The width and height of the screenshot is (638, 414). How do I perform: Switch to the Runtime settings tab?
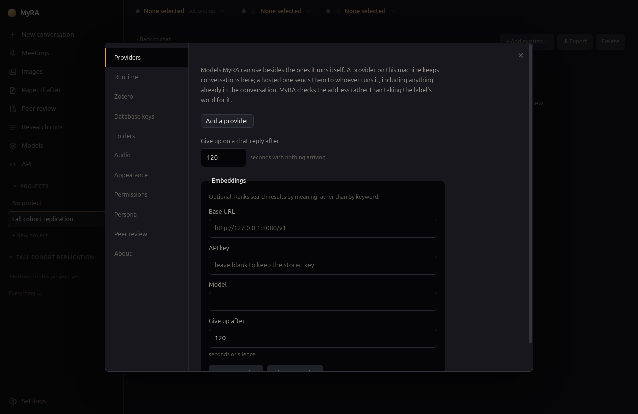point(147,77)
